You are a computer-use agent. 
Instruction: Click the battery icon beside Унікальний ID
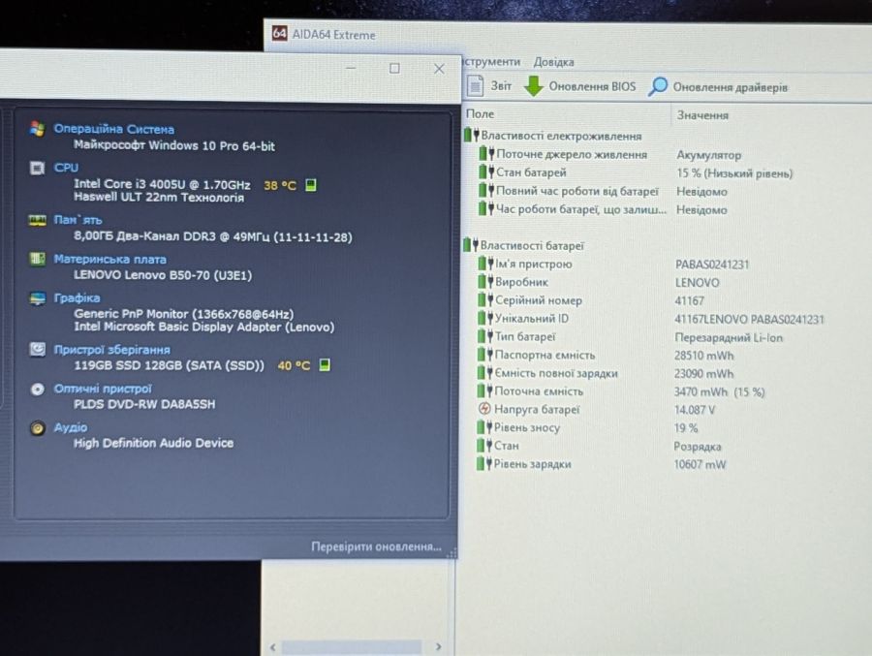click(485, 318)
